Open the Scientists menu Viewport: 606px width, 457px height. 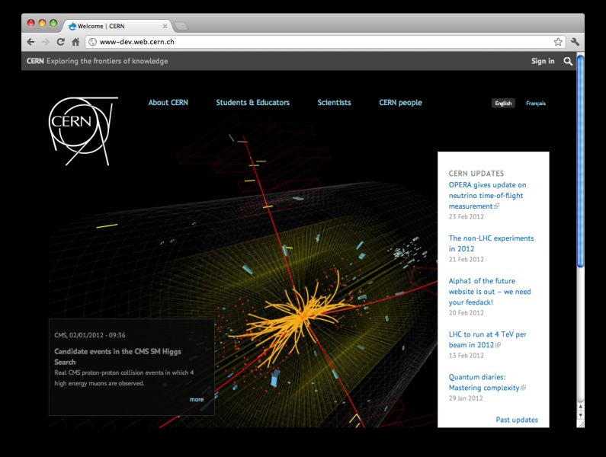(x=334, y=103)
